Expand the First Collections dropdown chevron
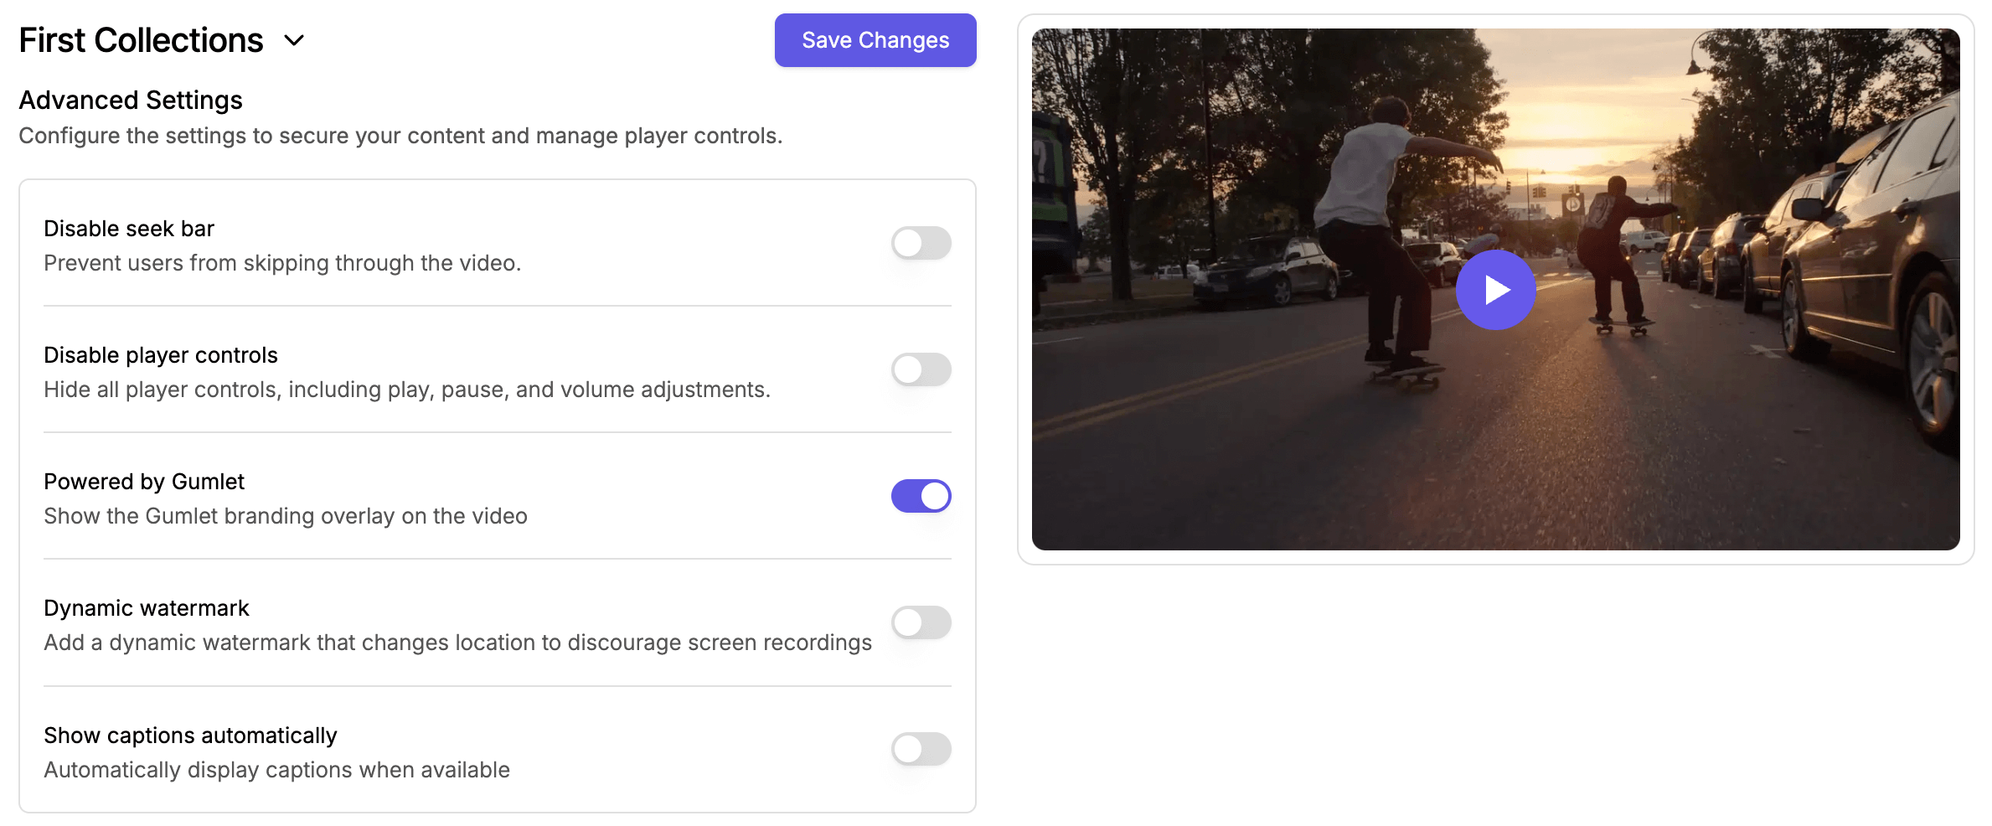Viewport: 1992px width, 826px height. [x=294, y=40]
